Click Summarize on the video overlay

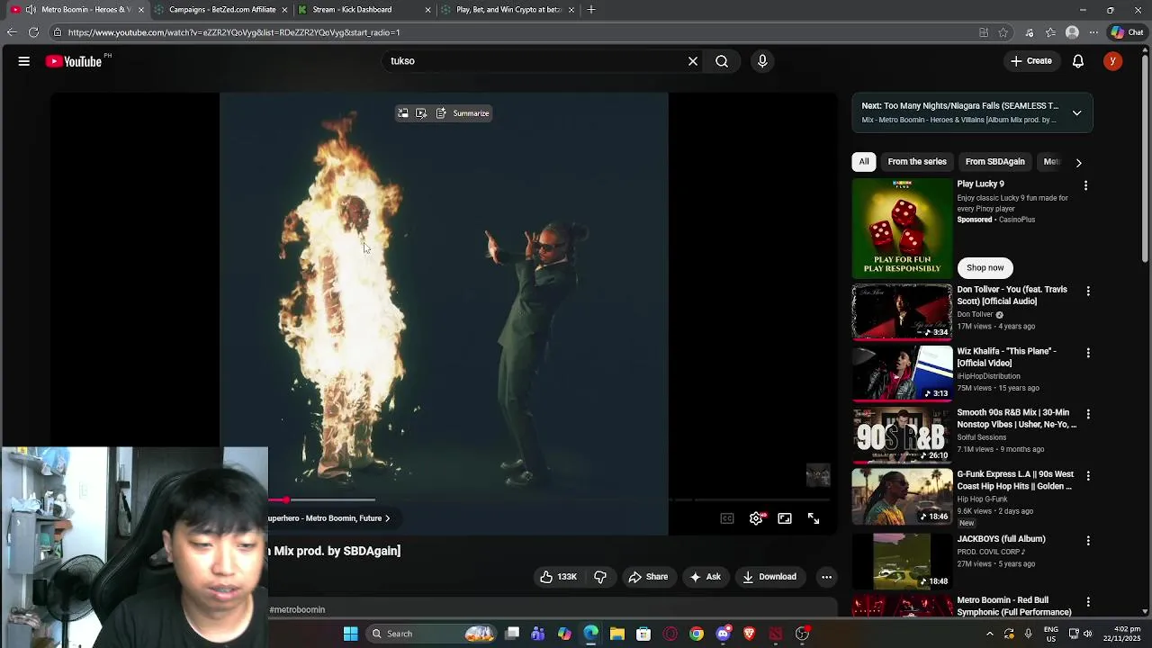pyautogui.click(x=463, y=113)
